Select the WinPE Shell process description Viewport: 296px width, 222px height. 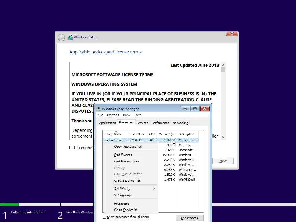[186, 180]
